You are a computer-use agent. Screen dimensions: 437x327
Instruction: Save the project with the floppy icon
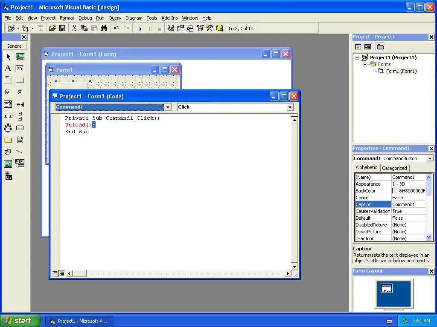pyautogui.click(x=62, y=29)
